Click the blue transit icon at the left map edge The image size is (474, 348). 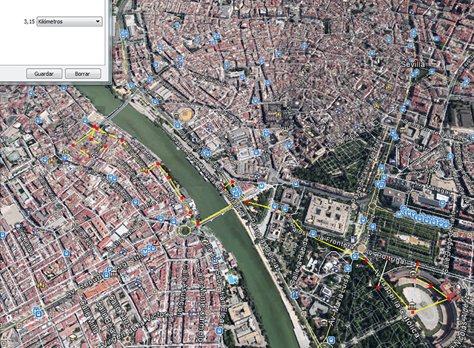(x=4, y=233)
